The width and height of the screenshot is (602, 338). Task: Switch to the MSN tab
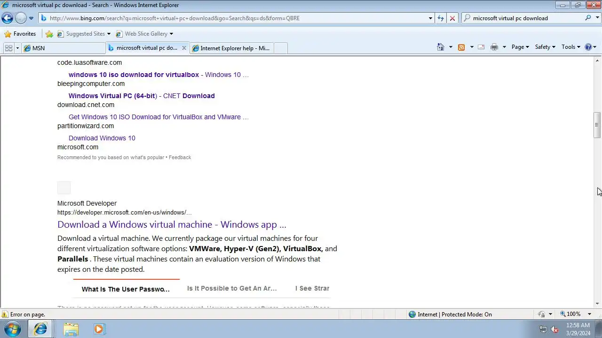pos(63,48)
